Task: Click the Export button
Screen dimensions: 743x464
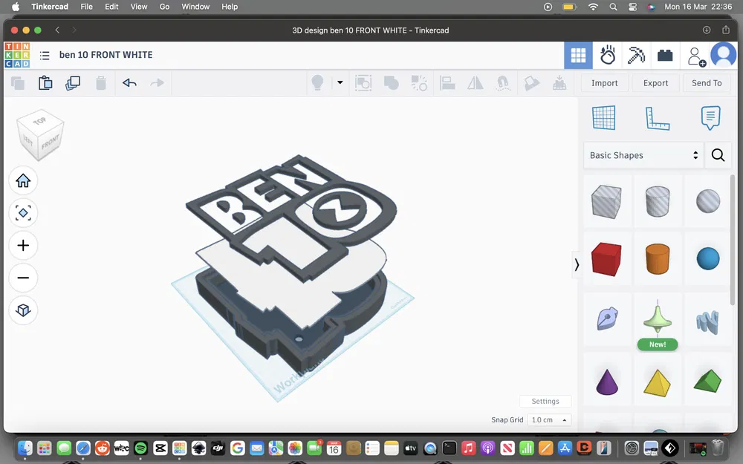Action: click(x=655, y=82)
